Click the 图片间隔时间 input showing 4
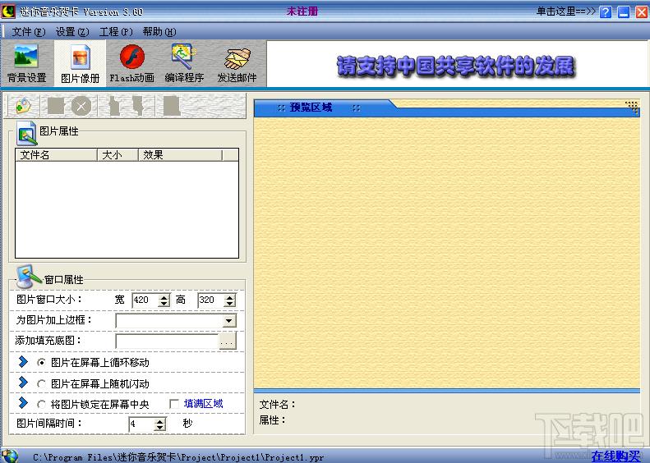650x463 pixels. pyautogui.click(x=142, y=424)
